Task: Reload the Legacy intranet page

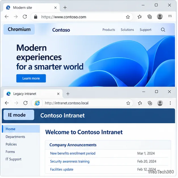Action: pyautogui.click(x=26, y=103)
